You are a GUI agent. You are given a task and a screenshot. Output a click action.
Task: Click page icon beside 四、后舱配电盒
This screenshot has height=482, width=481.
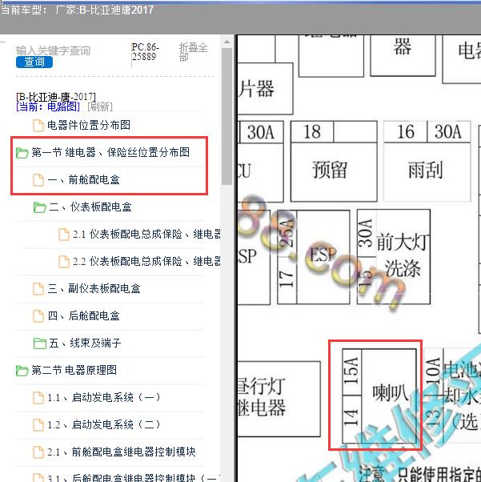point(38,315)
